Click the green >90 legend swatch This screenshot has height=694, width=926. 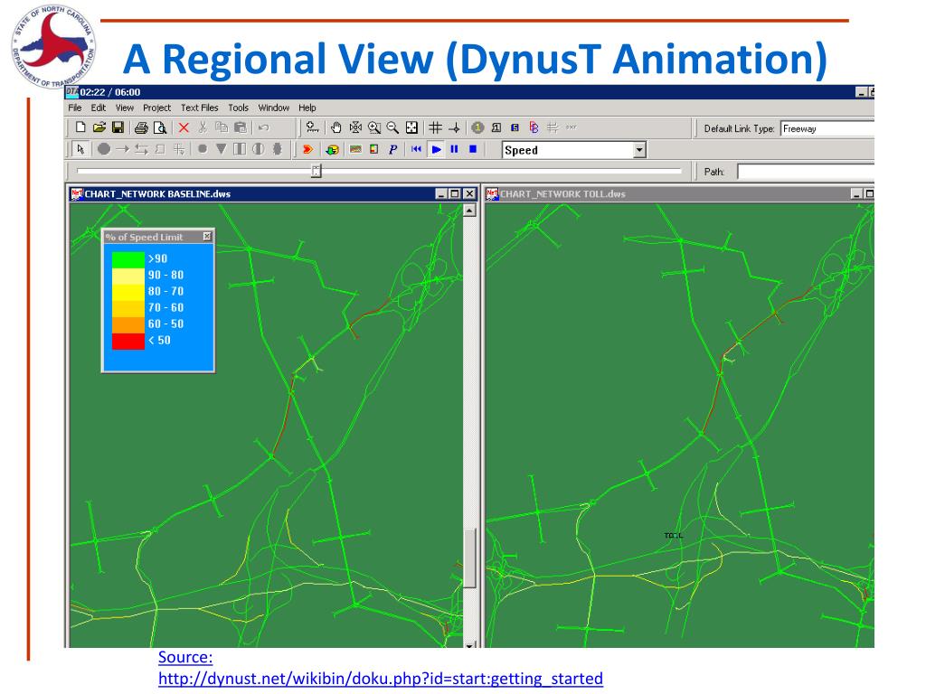(x=128, y=259)
